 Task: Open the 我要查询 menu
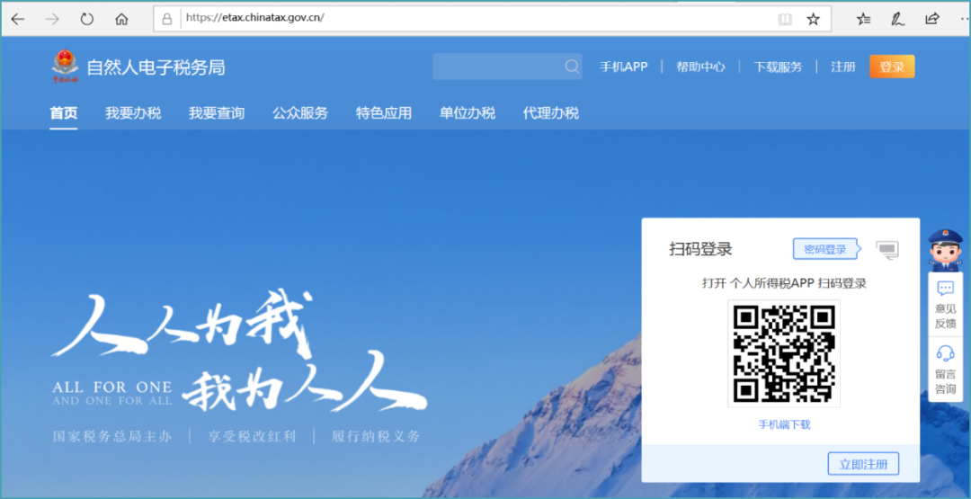(217, 113)
